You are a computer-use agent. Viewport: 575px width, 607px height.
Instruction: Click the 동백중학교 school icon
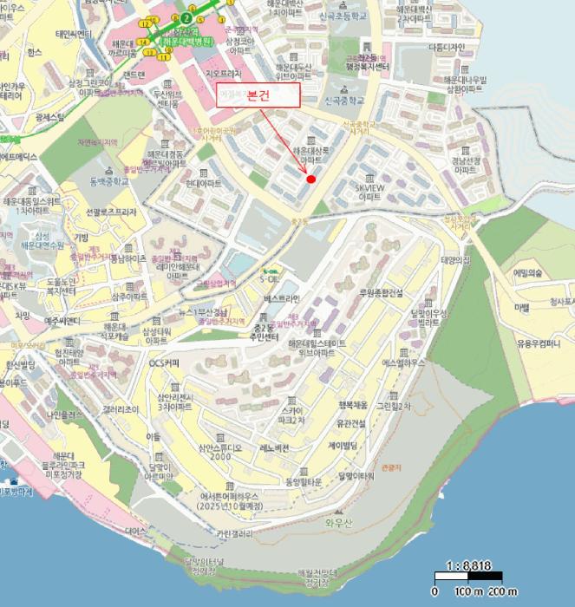pyautogui.click(x=108, y=169)
